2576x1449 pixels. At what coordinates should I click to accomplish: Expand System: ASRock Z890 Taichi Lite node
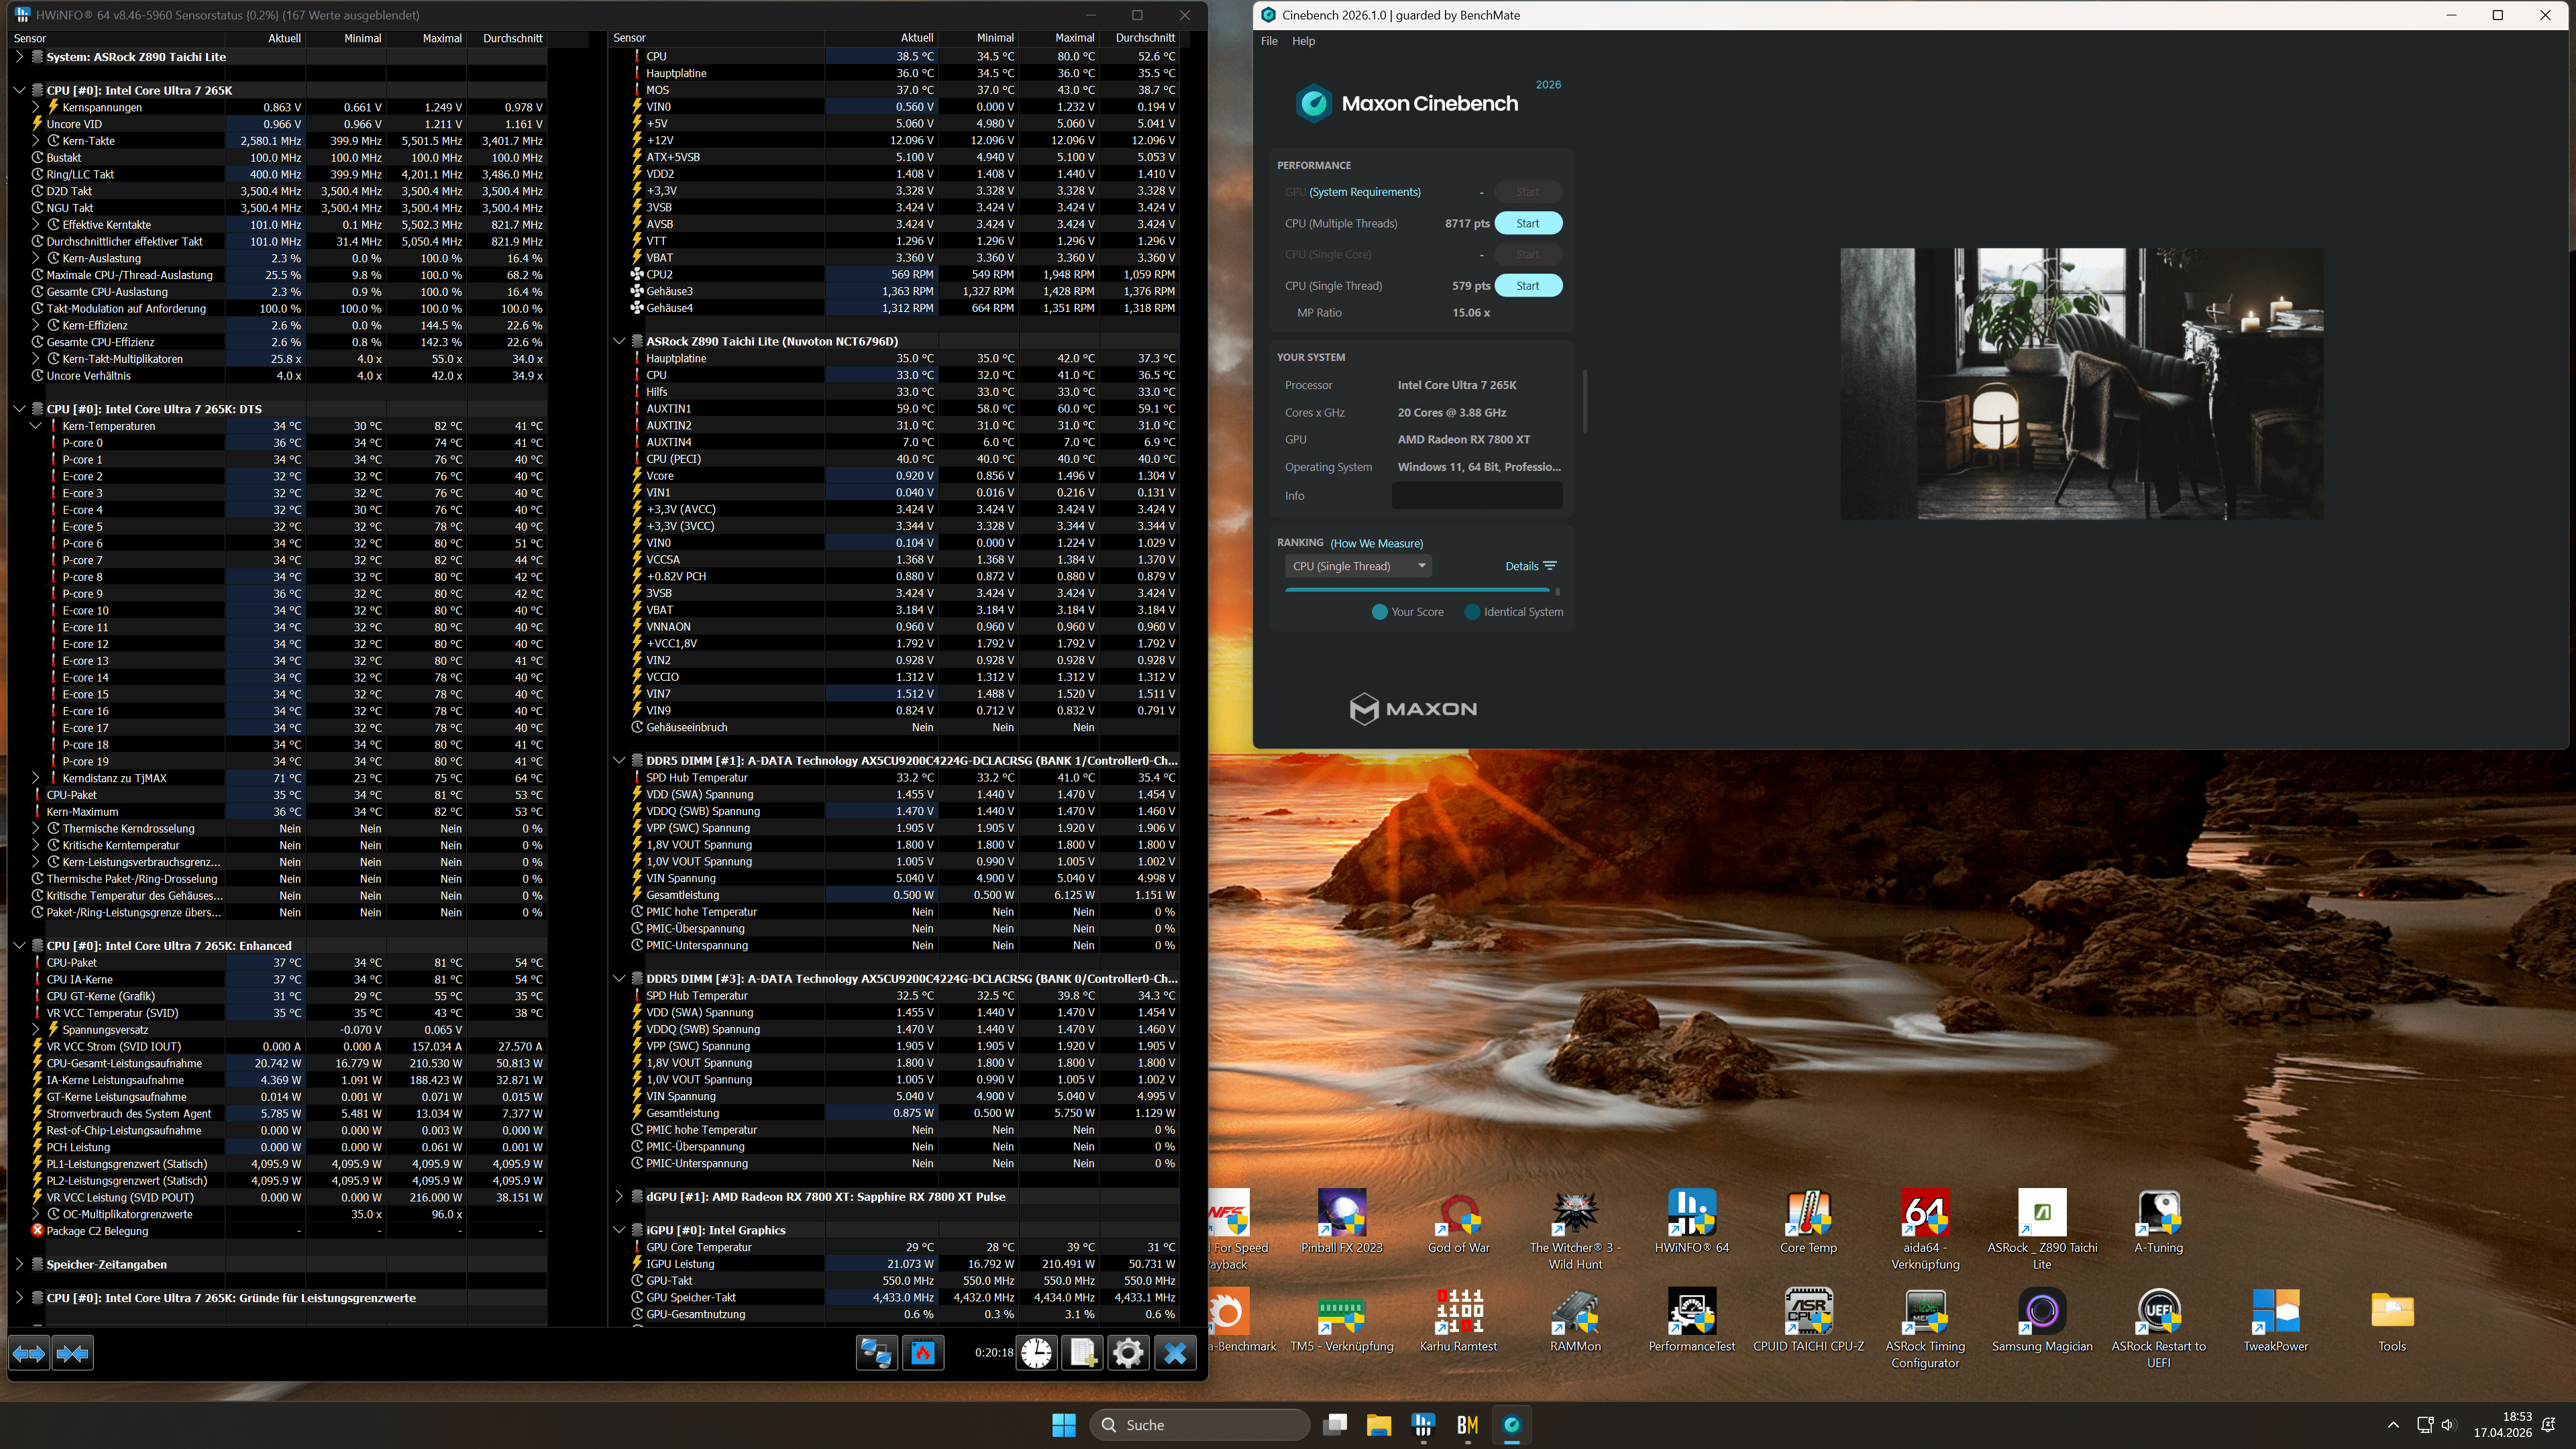pos(19,57)
